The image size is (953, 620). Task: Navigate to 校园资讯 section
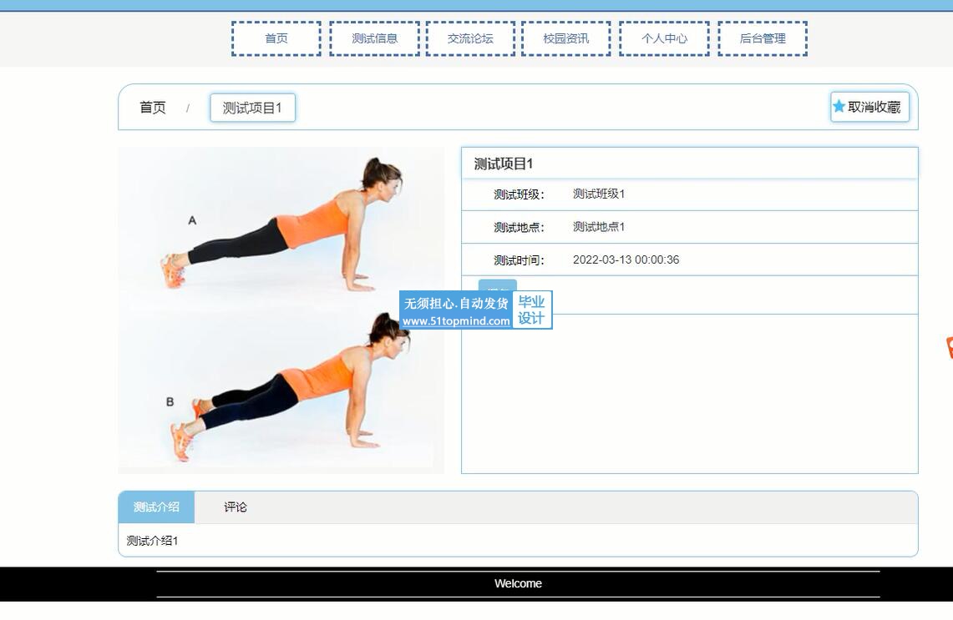[x=565, y=38]
